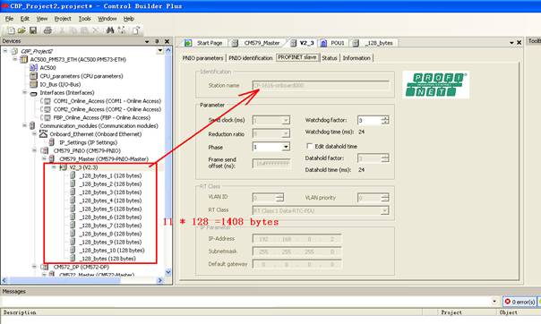Click the New file toolbar icon
Viewport: 541px width, 324px height.
(x=11, y=30)
